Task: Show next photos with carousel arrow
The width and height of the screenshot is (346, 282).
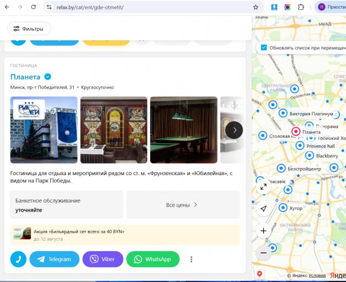Action: (234, 130)
